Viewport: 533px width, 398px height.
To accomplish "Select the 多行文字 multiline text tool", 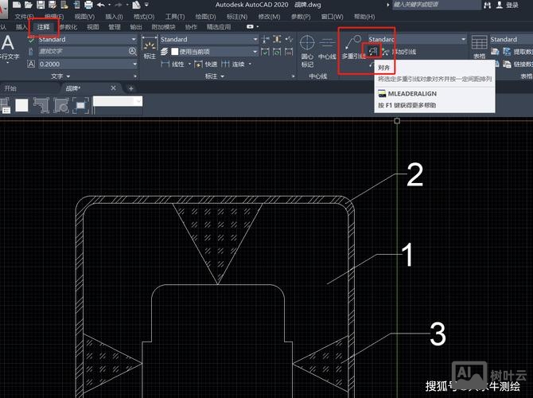I will coord(10,46).
